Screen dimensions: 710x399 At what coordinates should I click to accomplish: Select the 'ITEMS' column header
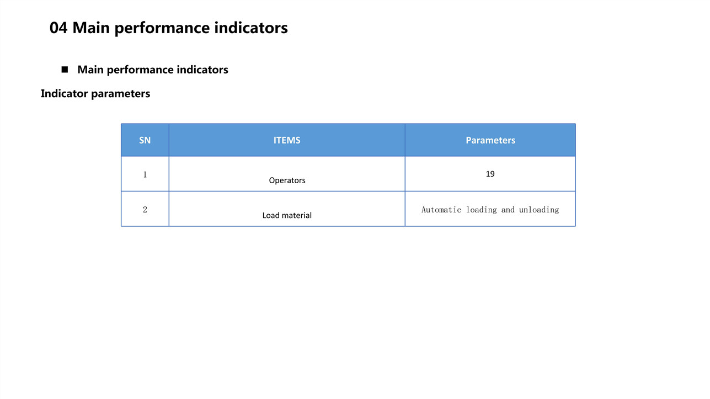click(287, 140)
